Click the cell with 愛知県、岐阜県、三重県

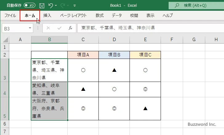[50, 89]
